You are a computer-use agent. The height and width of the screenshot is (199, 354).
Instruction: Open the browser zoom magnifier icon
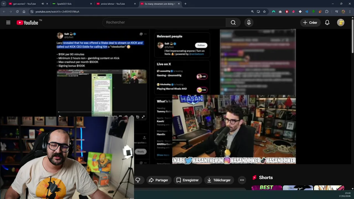252,12
